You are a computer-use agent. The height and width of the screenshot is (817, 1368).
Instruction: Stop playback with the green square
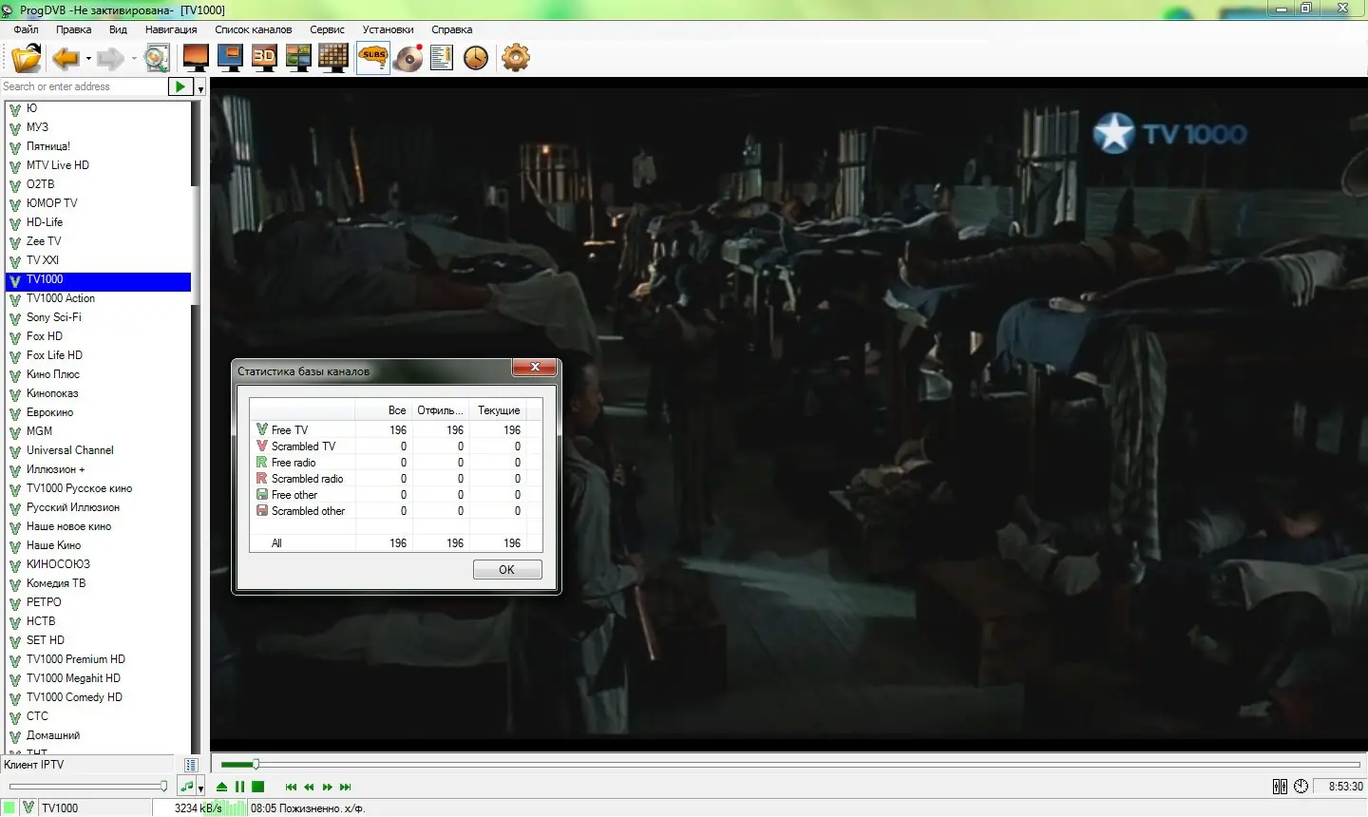pyautogui.click(x=257, y=787)
